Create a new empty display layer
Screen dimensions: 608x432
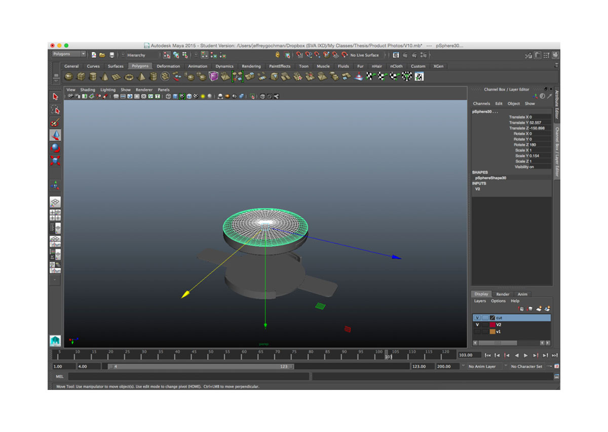(539, 308)
